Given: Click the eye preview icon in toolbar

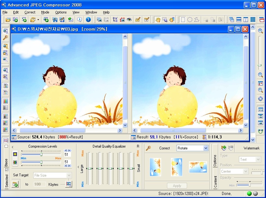Looking at the screenshot, I should tap(129, 20).
